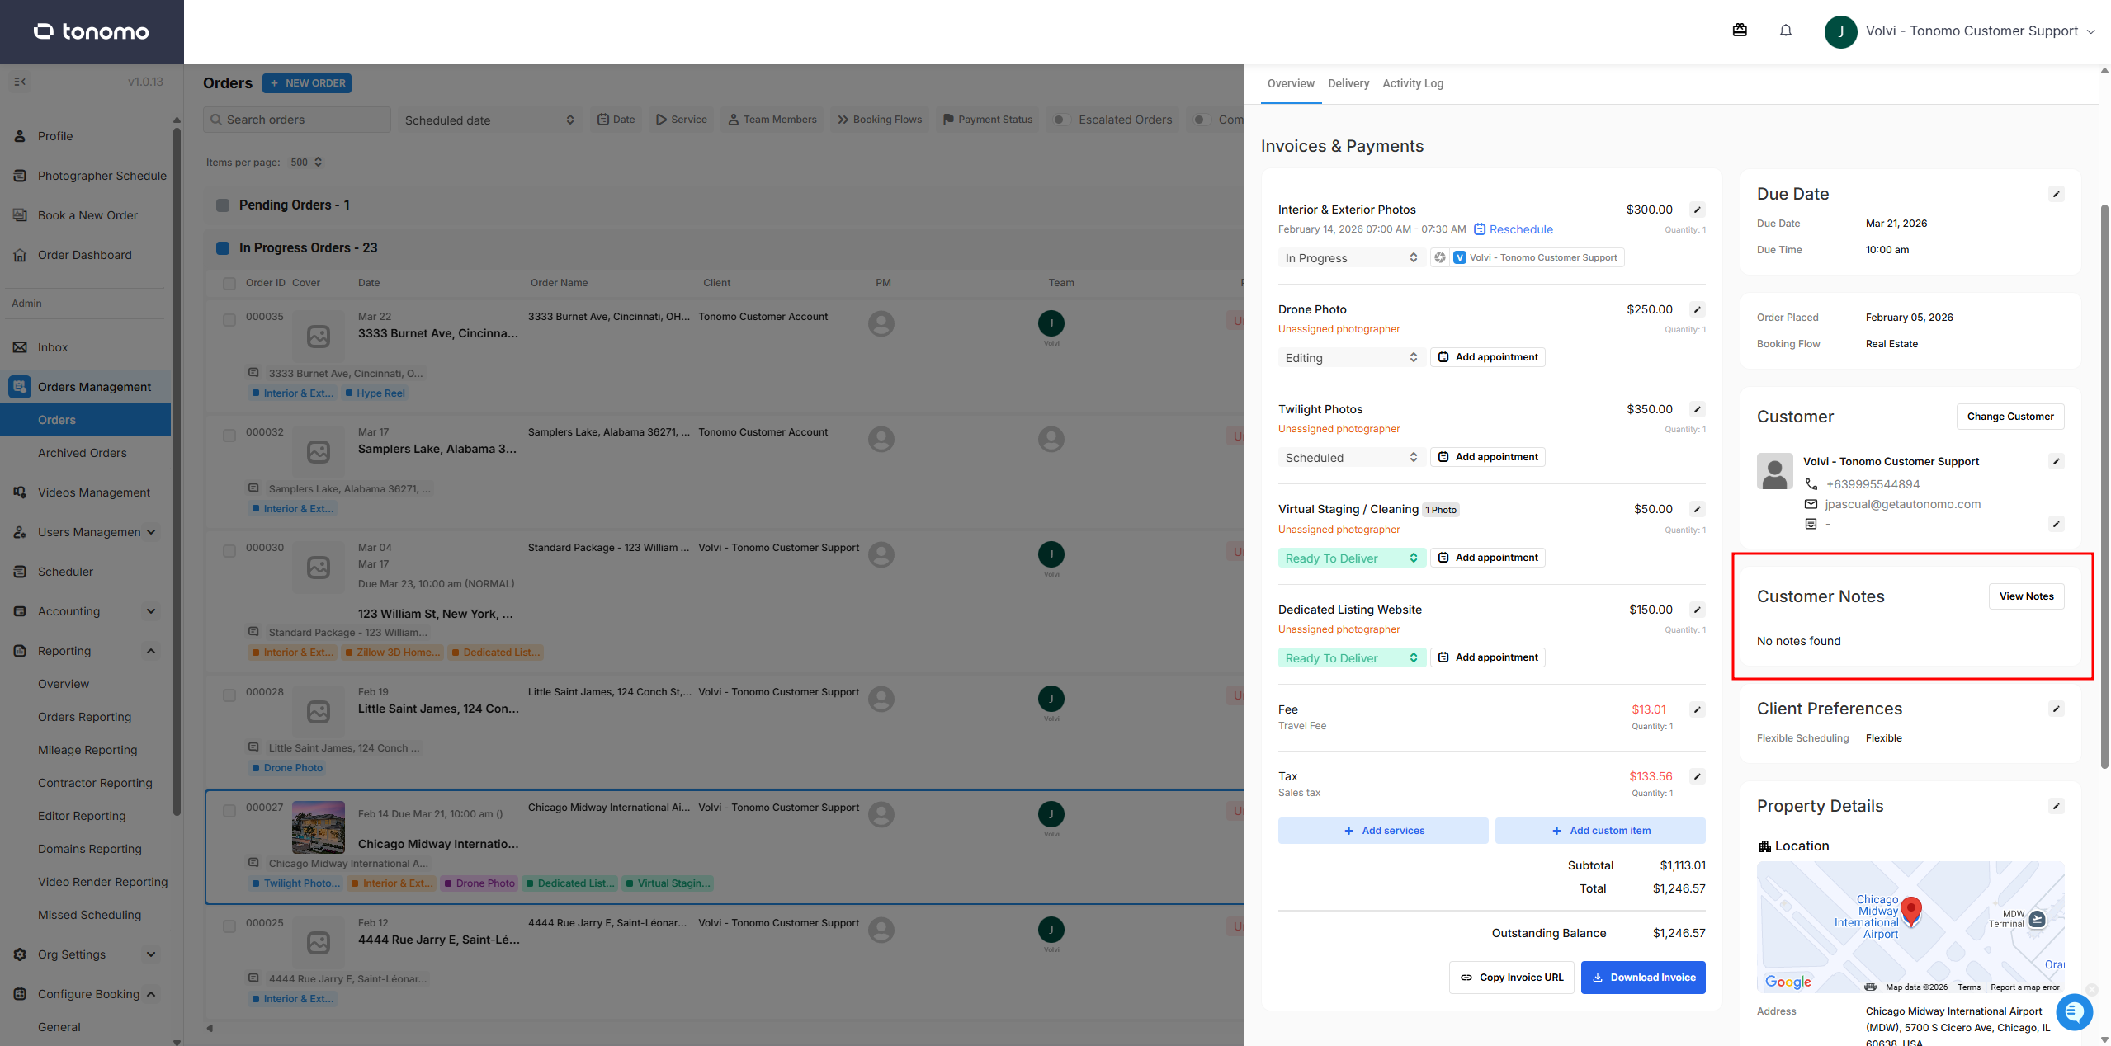
Task: Click the Change Customer button
Action: click(2010, 416)
